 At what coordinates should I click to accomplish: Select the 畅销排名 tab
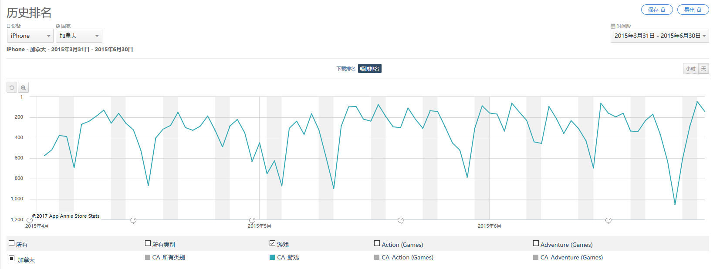pyautogui.click(x=370, y=69)
